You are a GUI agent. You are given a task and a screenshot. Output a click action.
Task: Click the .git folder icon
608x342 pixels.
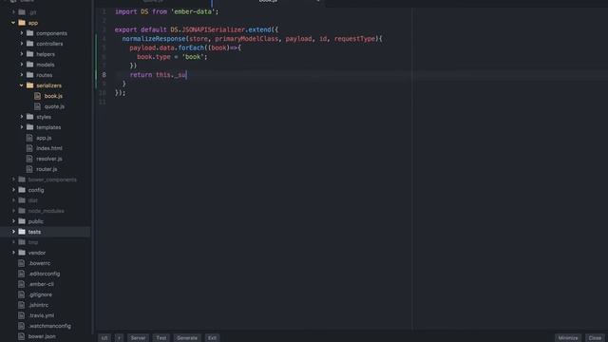[22, 12]
